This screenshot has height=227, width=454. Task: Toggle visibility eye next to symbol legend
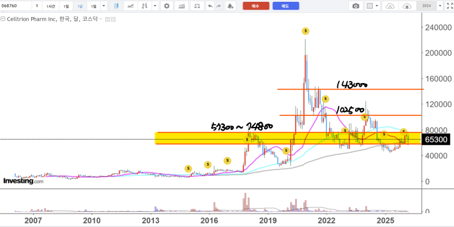[x=108, y=20]
